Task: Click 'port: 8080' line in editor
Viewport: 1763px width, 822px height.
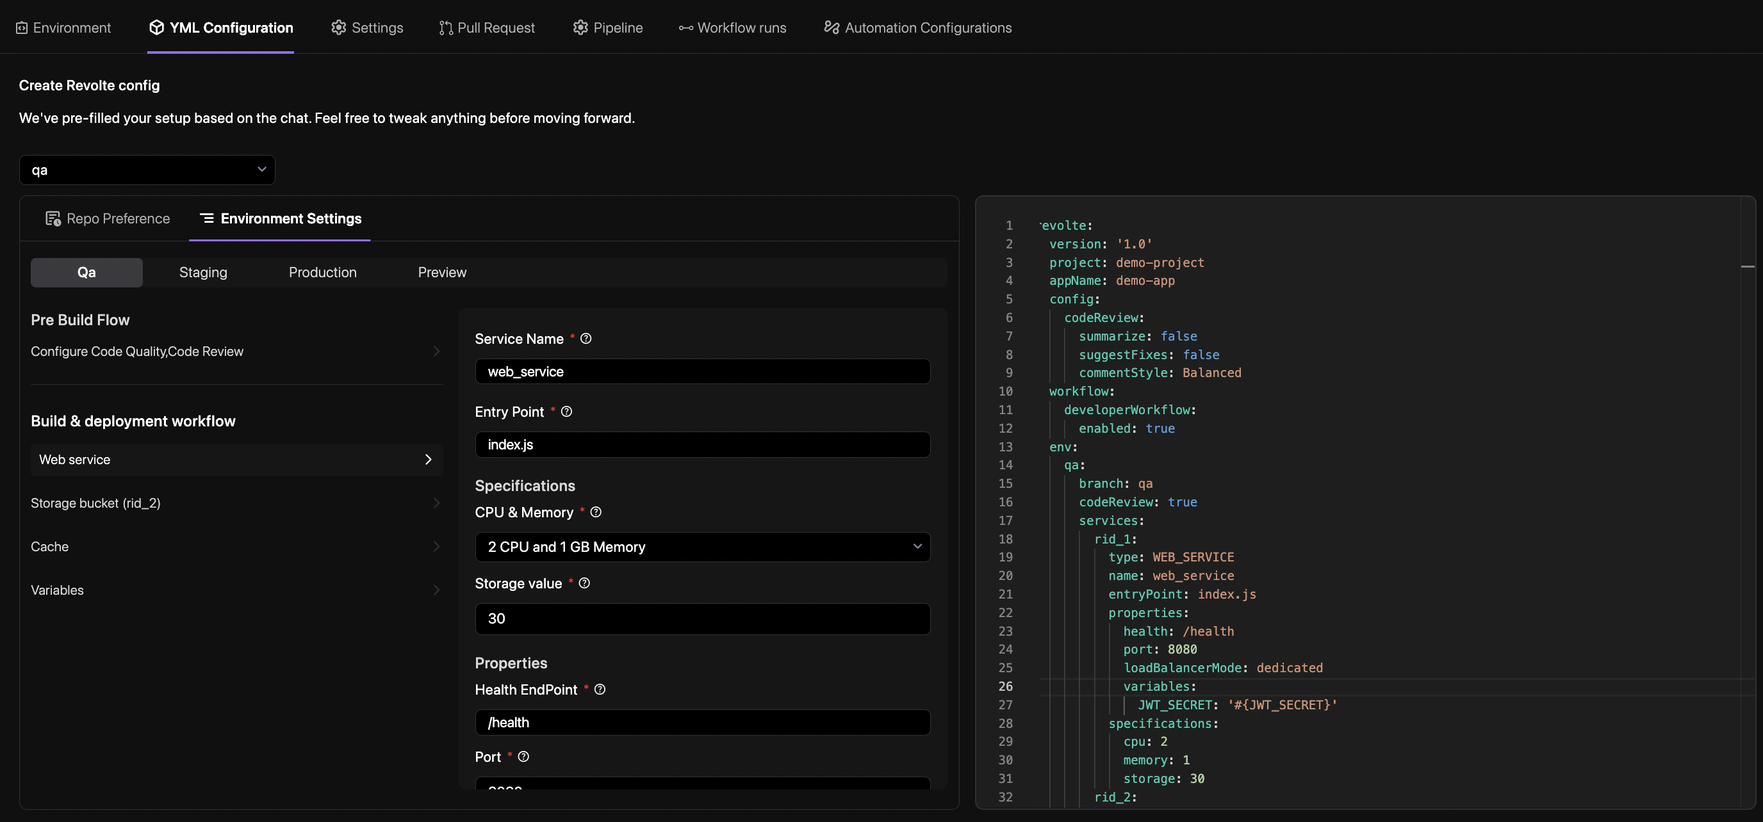Action: click(x=1160, y=650)
